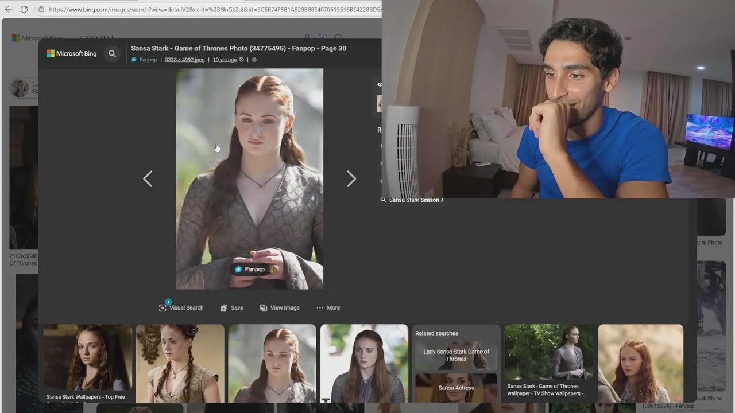Open the history clock icon beside '10 yrs ago'
The width and height of the screenshot is (735, 413).
click(242, 60)
